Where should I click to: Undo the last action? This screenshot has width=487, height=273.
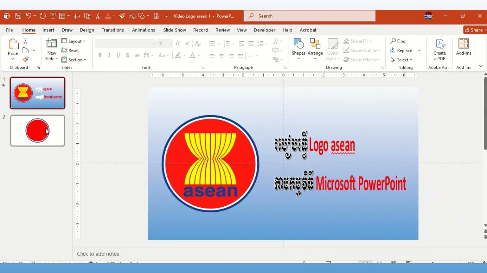[x=29, y=16]
